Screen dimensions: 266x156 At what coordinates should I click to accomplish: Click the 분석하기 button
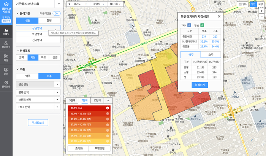click(x=200, y=85)
